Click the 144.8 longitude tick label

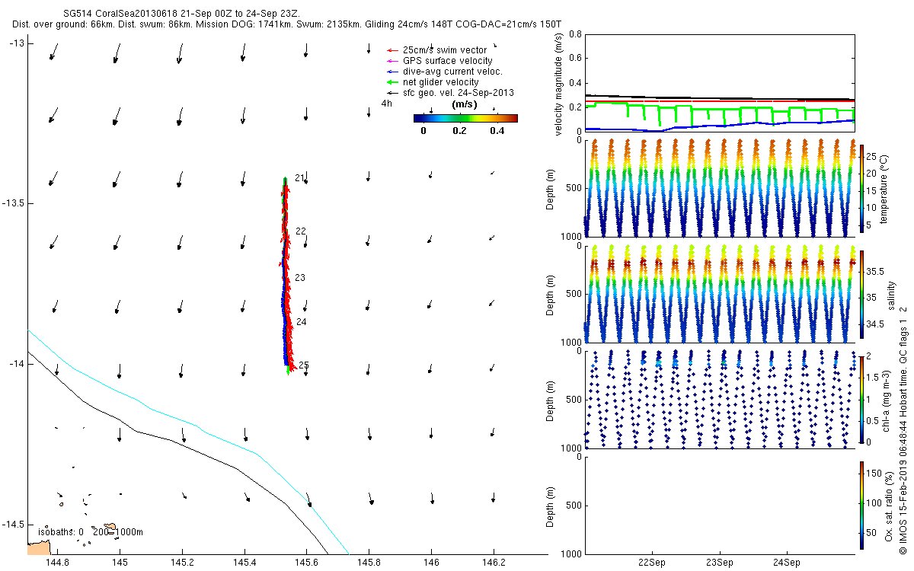57,563
